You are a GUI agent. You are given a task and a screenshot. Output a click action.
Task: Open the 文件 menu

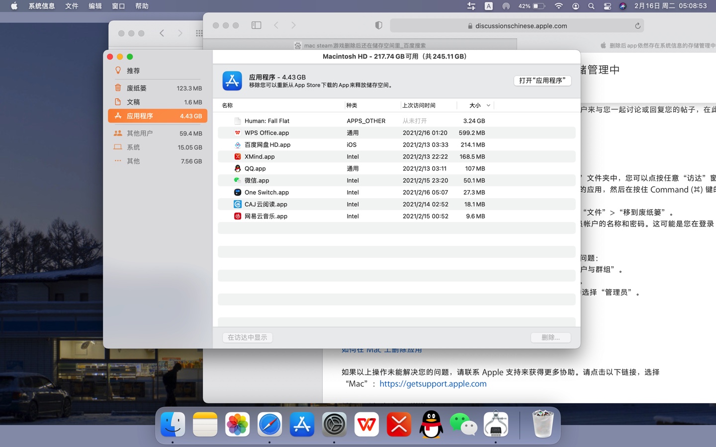click(72, 6)
